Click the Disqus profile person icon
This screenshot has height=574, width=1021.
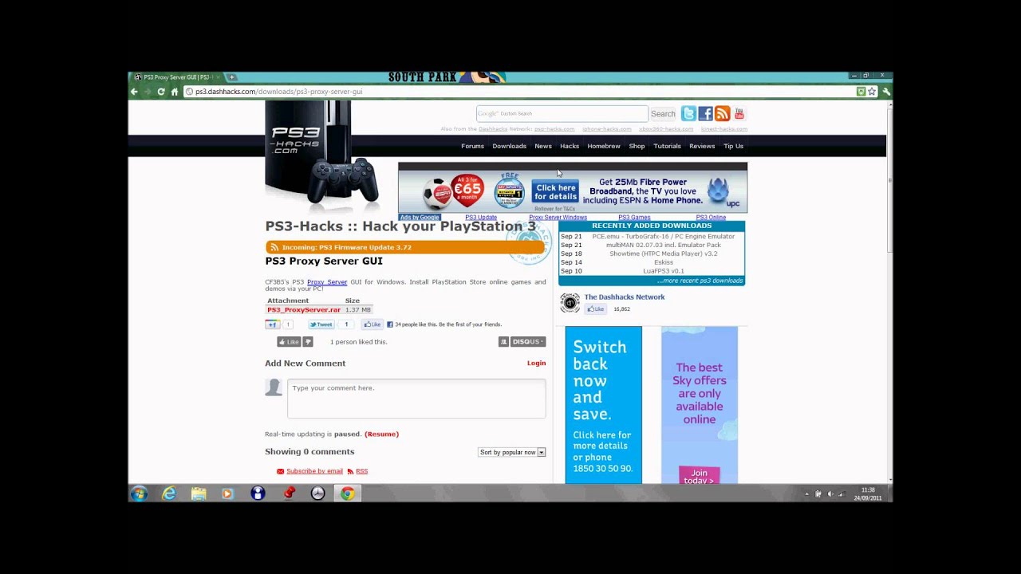pos(503,342)
